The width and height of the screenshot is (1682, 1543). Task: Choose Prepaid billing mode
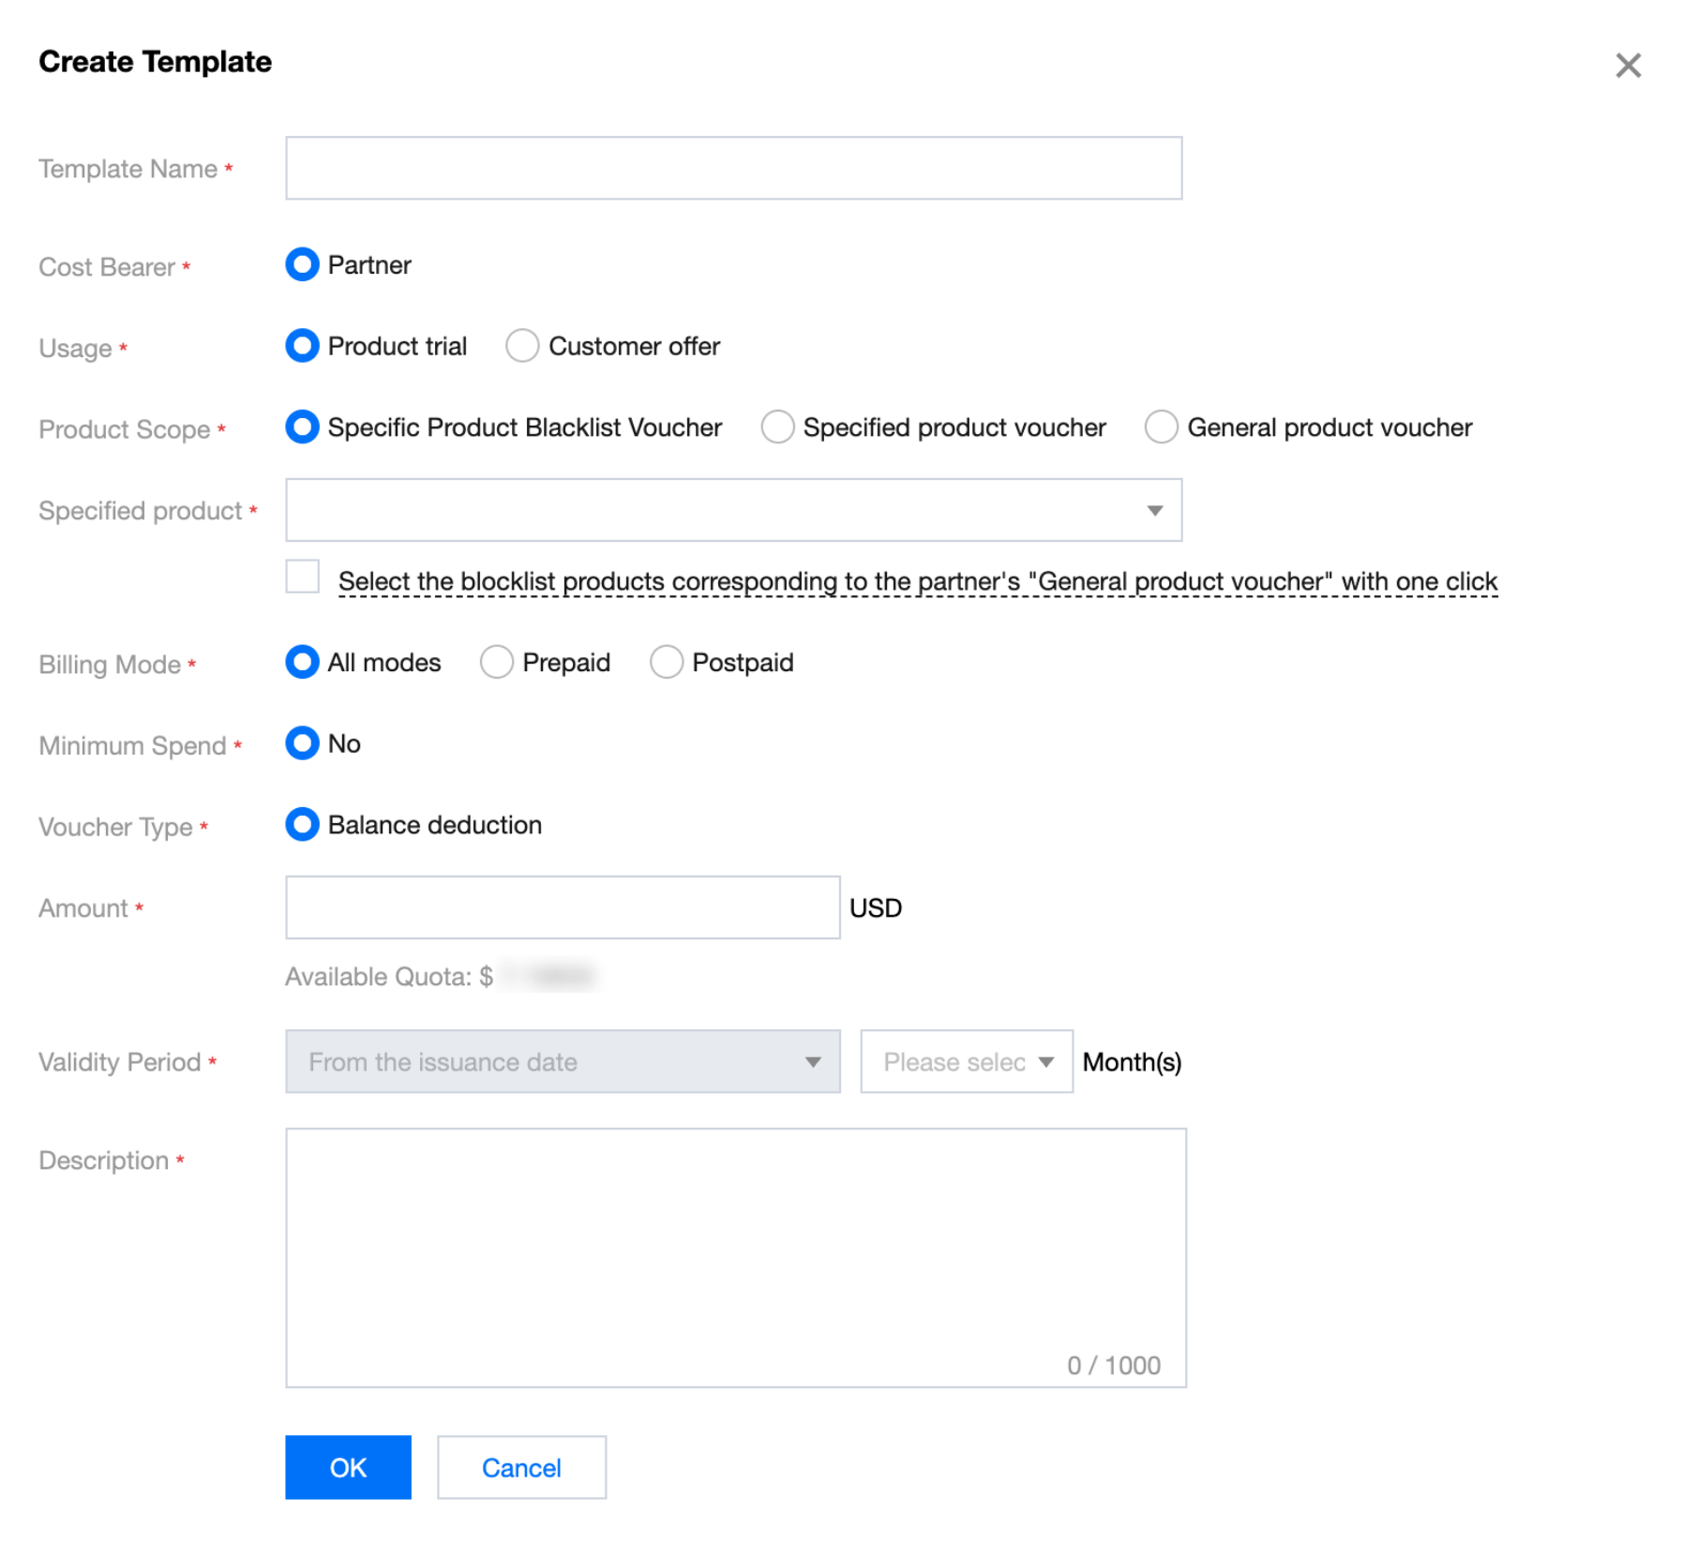[497, 663]
